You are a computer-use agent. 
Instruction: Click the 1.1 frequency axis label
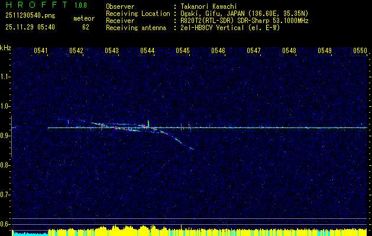[5, 77]
